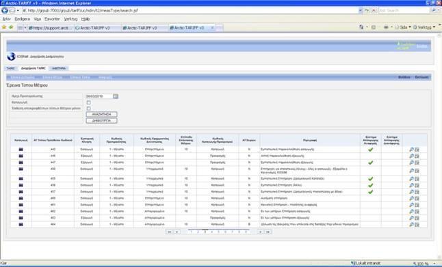This screenshot has width=442, height=267.
Task: Click the browser address bar URL
Action: (190, 10)
